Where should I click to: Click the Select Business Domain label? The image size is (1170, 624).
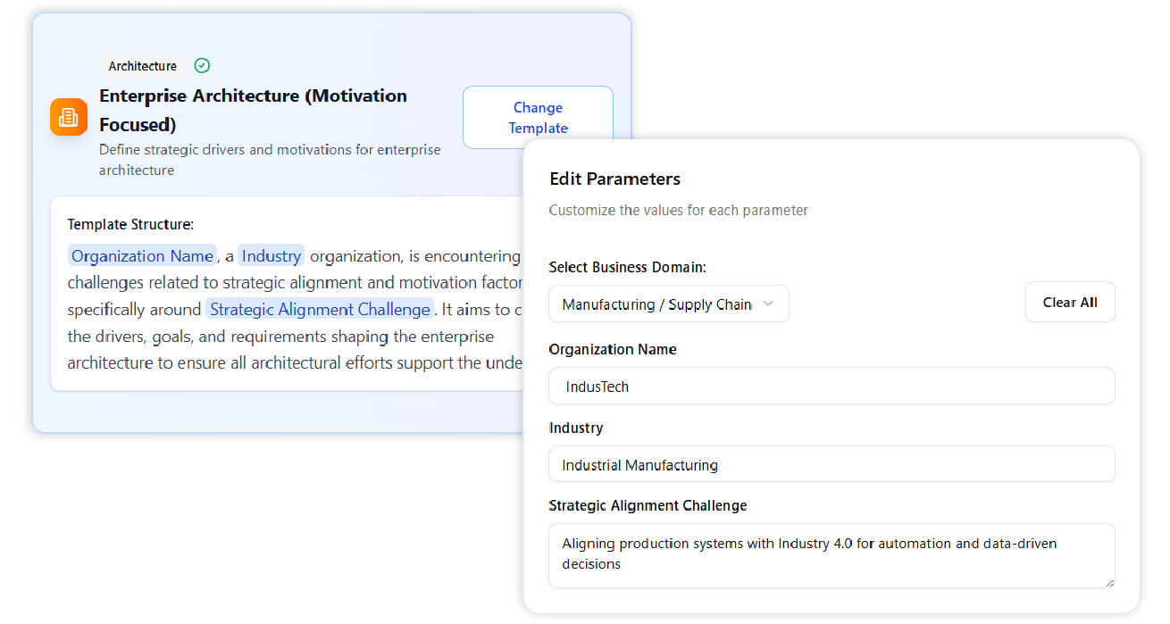point(627,267)
